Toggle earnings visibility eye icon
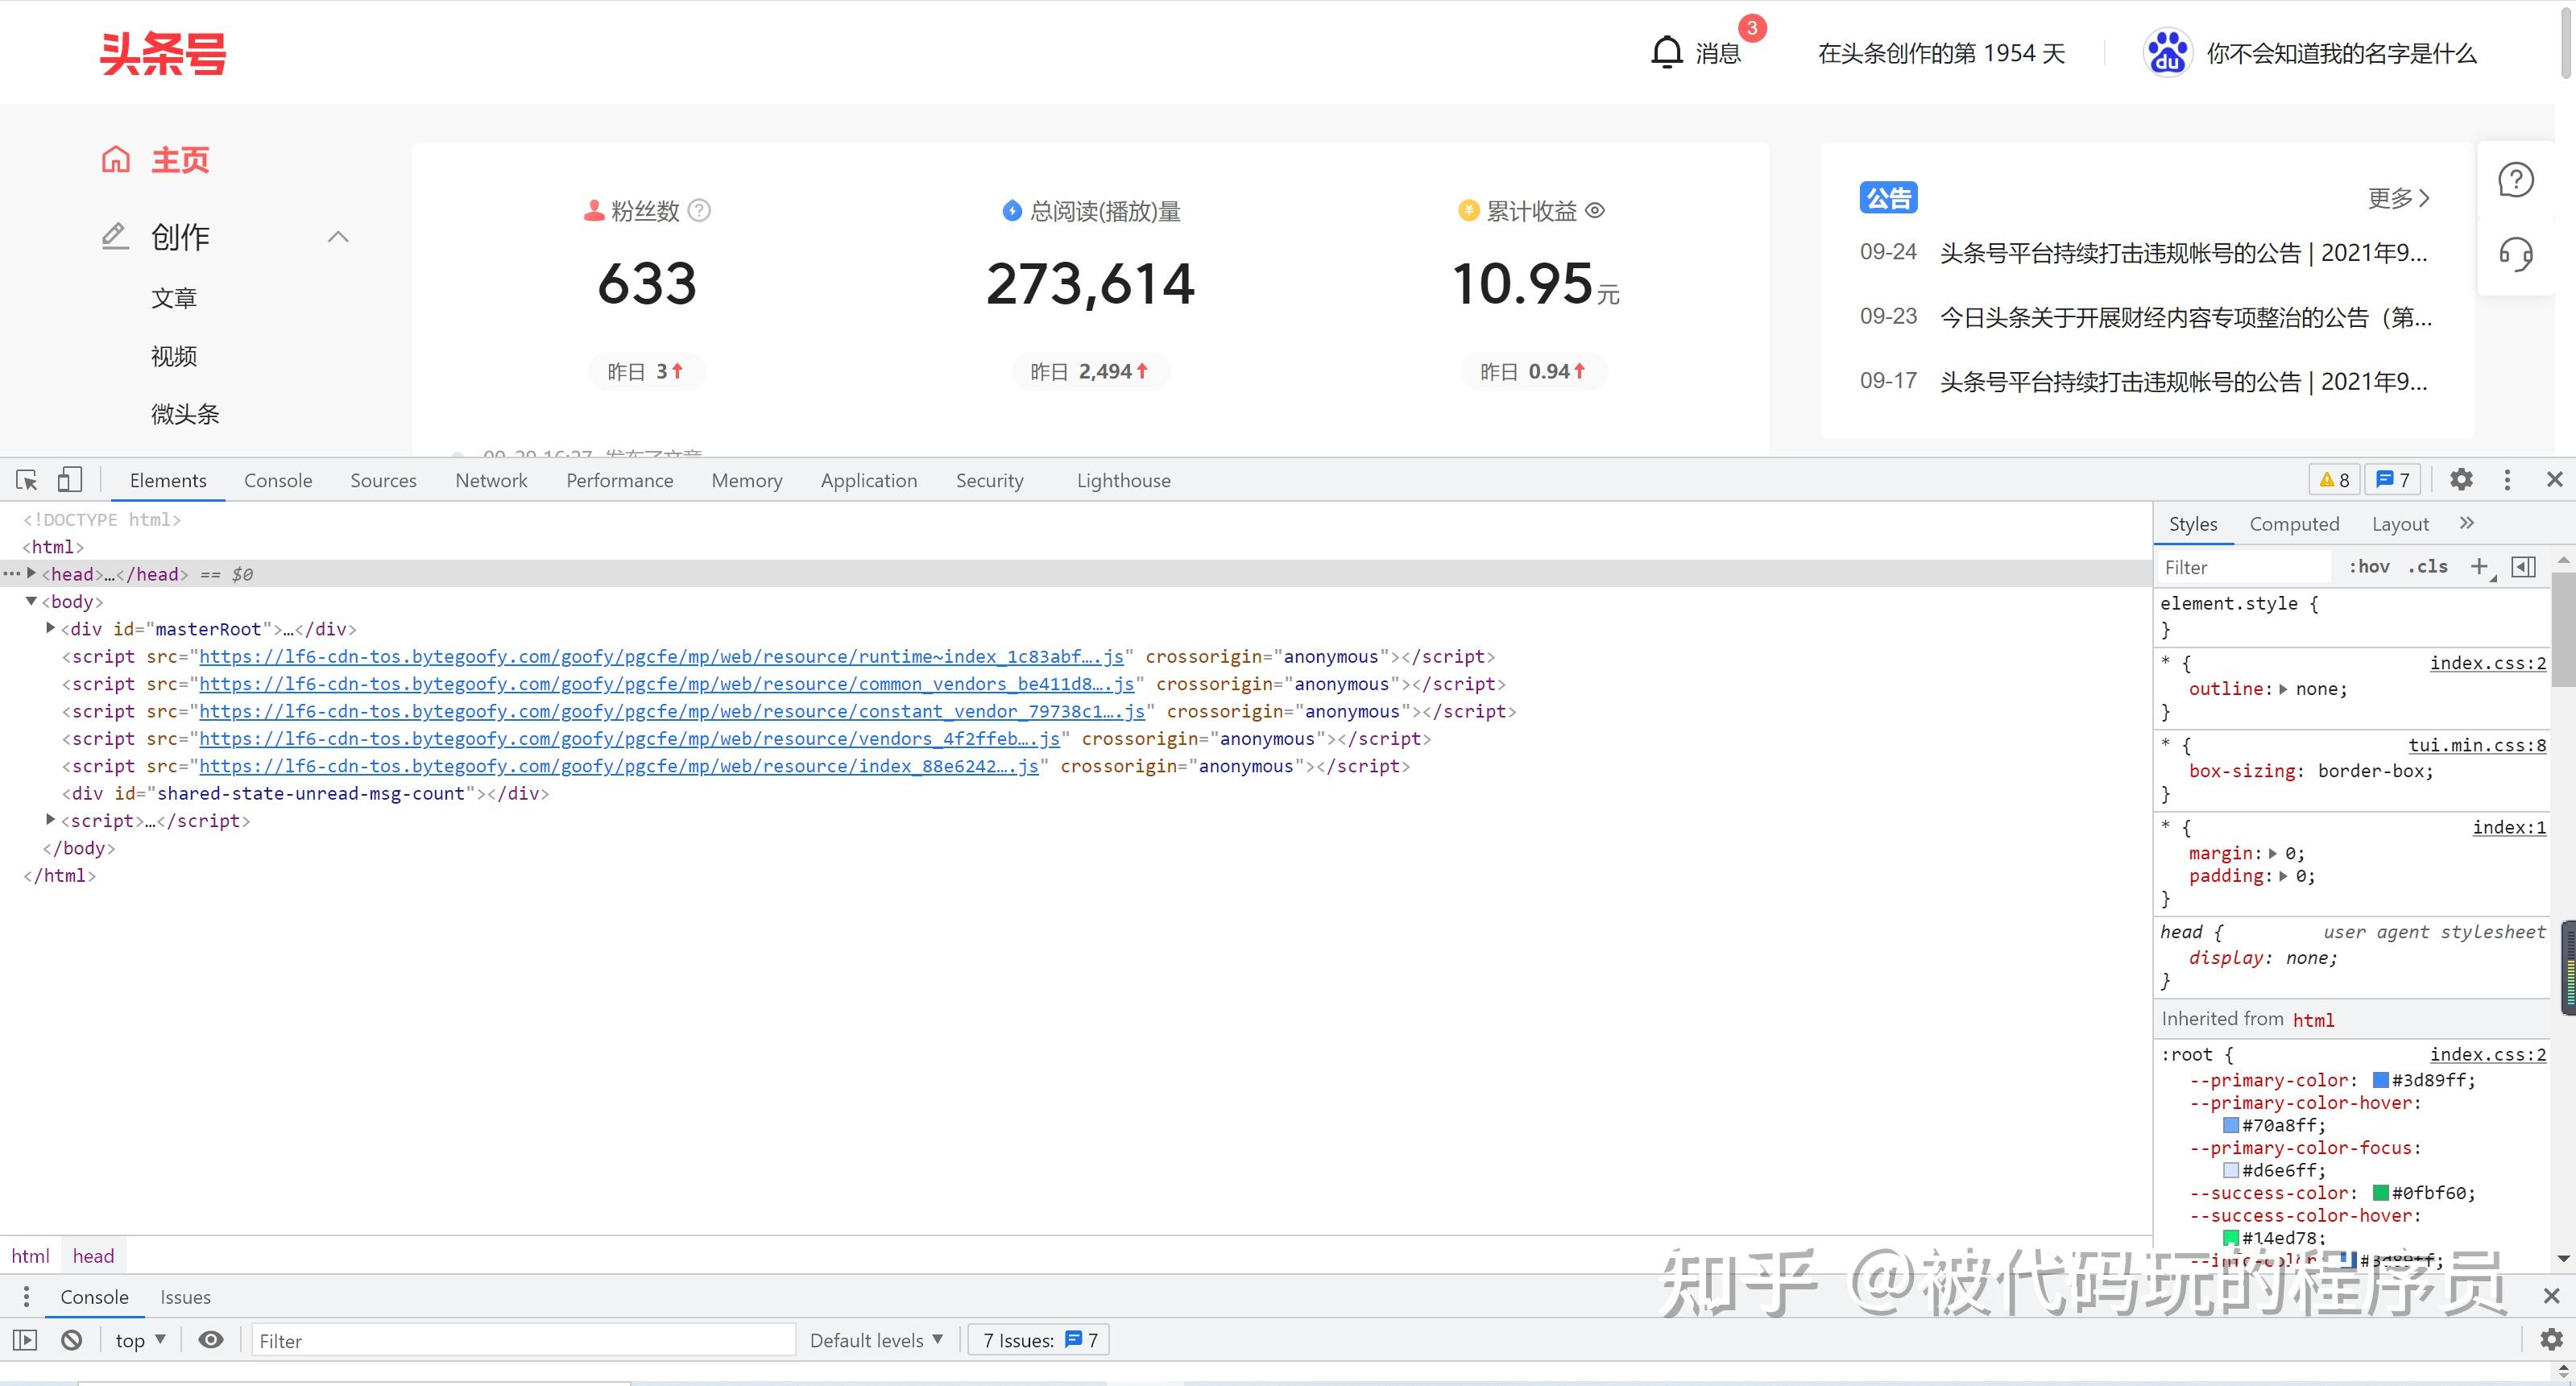 coord(1596,211)
